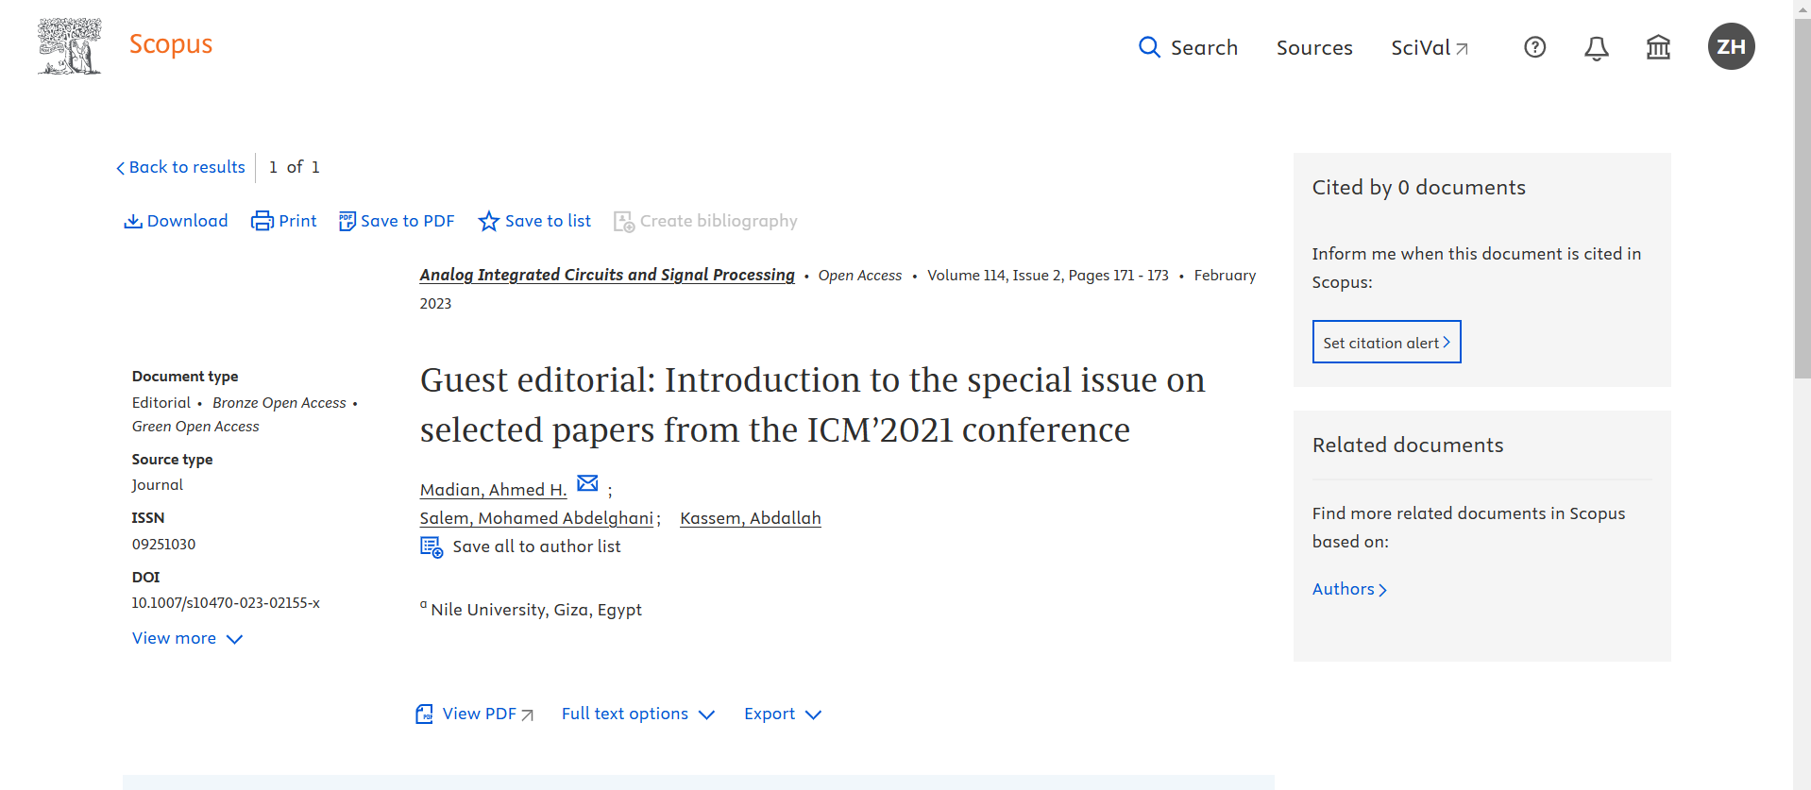Viewport: 1811px width, 790px height.
Task: Click the Scopus Elsevier tree logo
Action: [x=69, y=45]
